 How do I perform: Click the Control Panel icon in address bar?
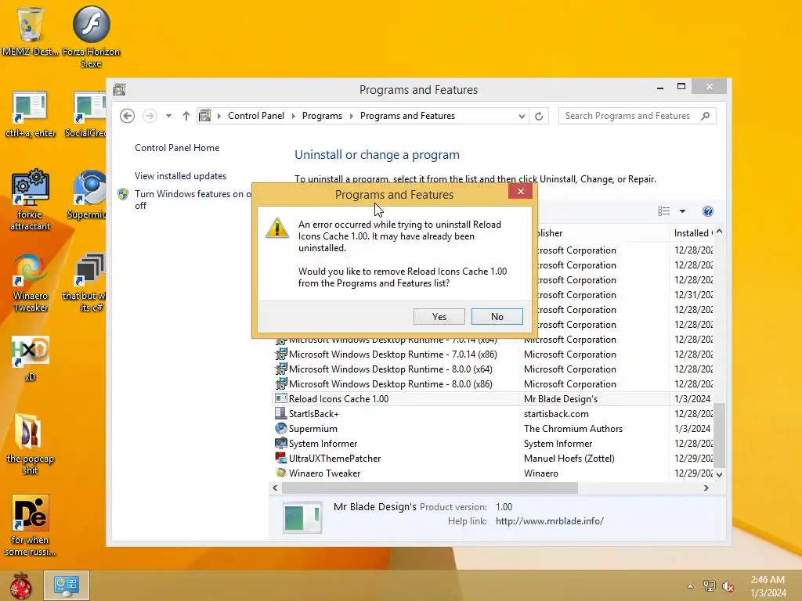point(204,116)
